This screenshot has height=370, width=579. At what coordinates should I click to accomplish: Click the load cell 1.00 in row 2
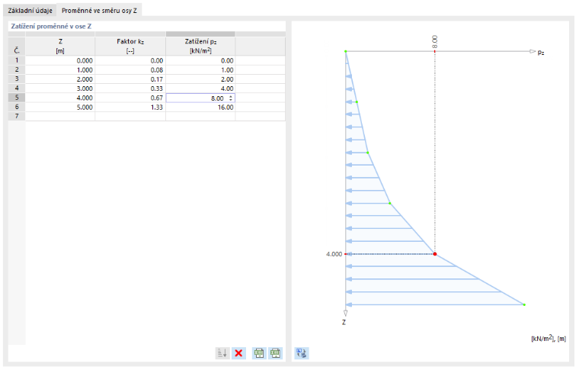click(200, 70)
